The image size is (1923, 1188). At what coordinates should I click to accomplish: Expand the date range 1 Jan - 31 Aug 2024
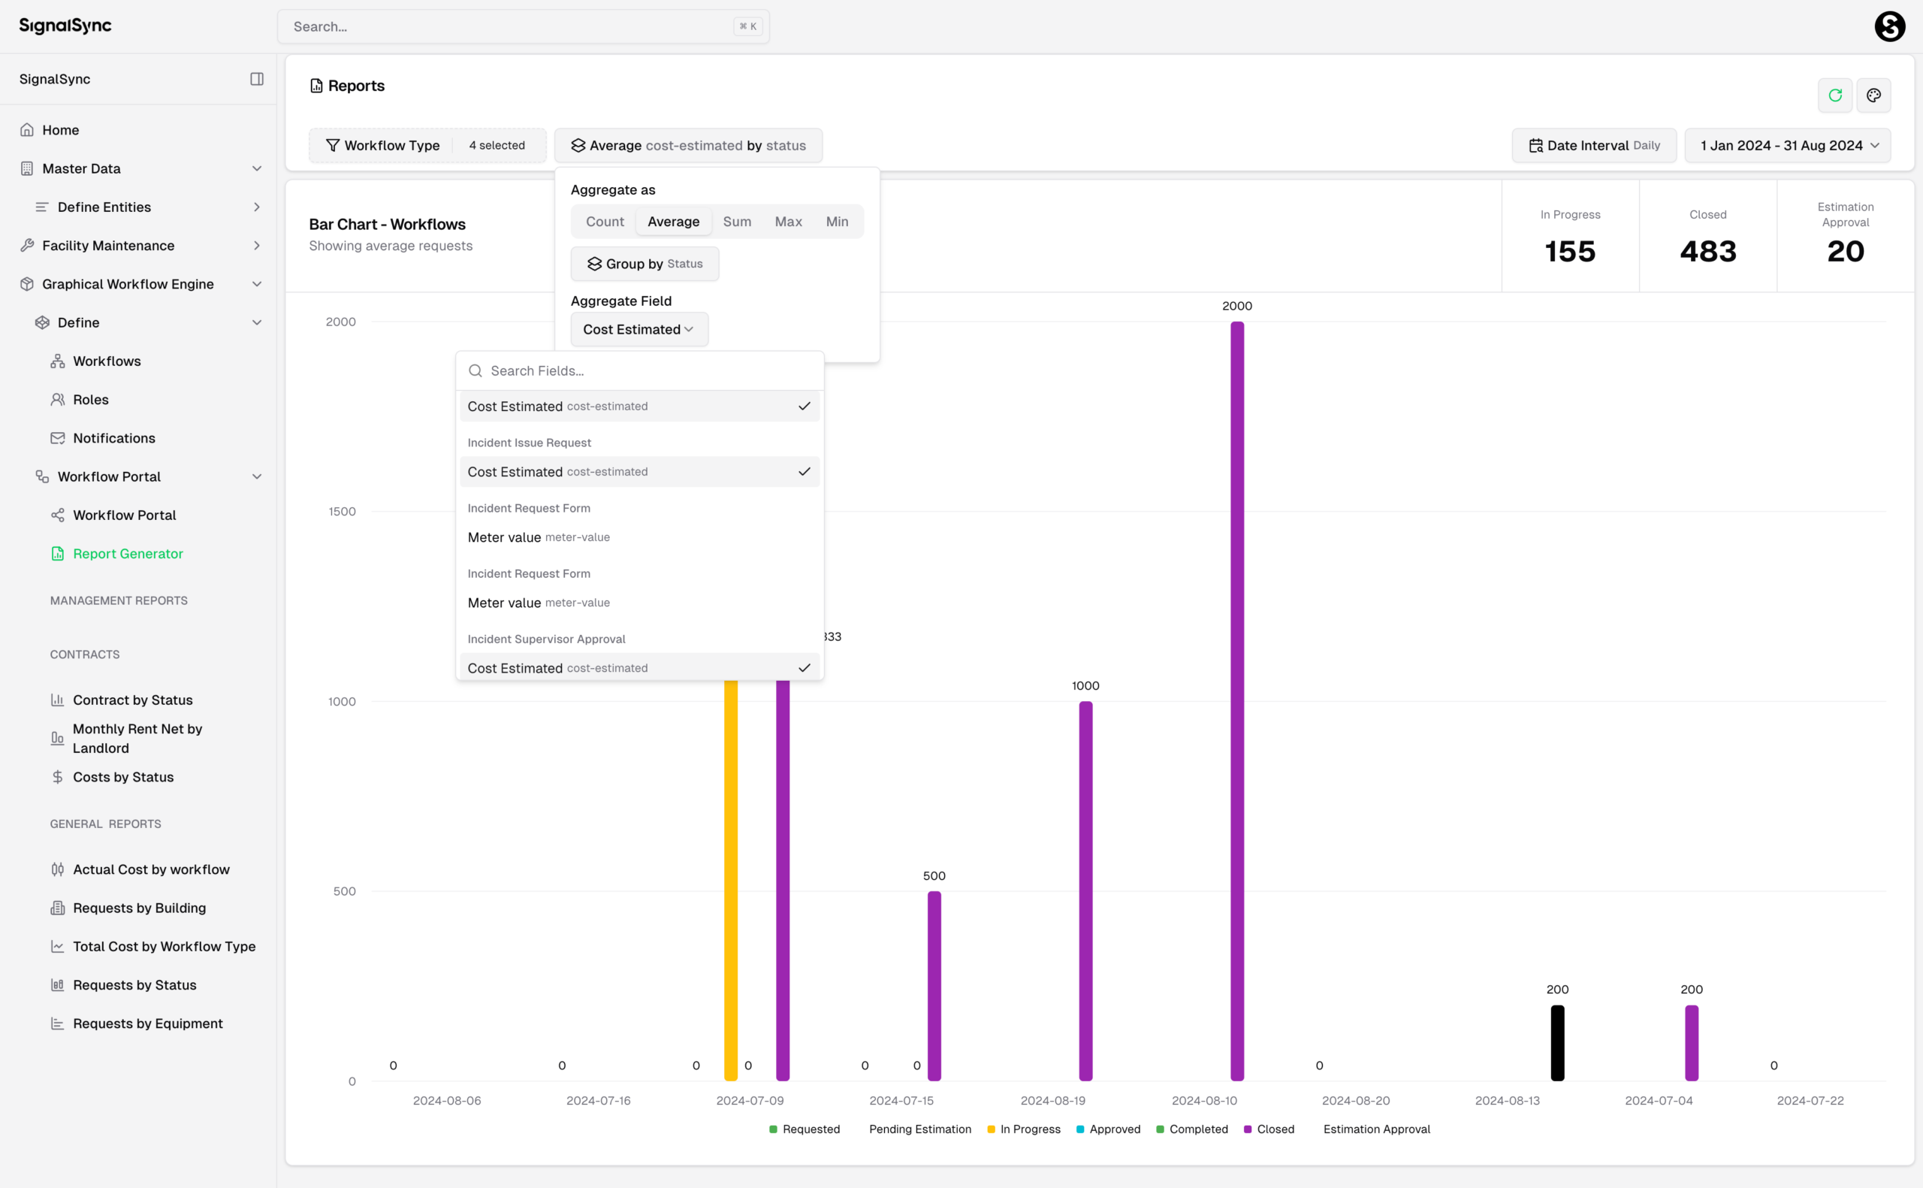point(1787,145)
